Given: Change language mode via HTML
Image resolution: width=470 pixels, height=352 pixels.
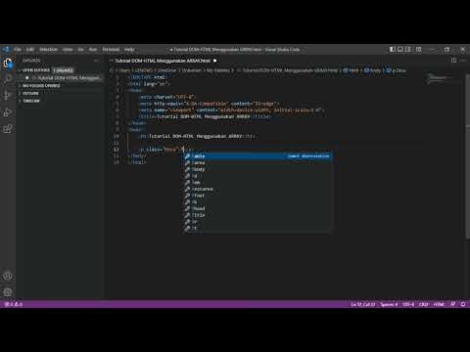Looking at the screenshot, I should point(439,304).
